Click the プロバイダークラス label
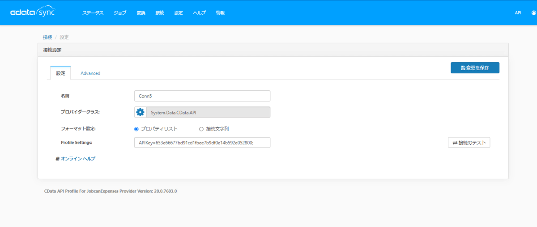The width and height of the screenshot is (537, 227). [x=80, y=112]
